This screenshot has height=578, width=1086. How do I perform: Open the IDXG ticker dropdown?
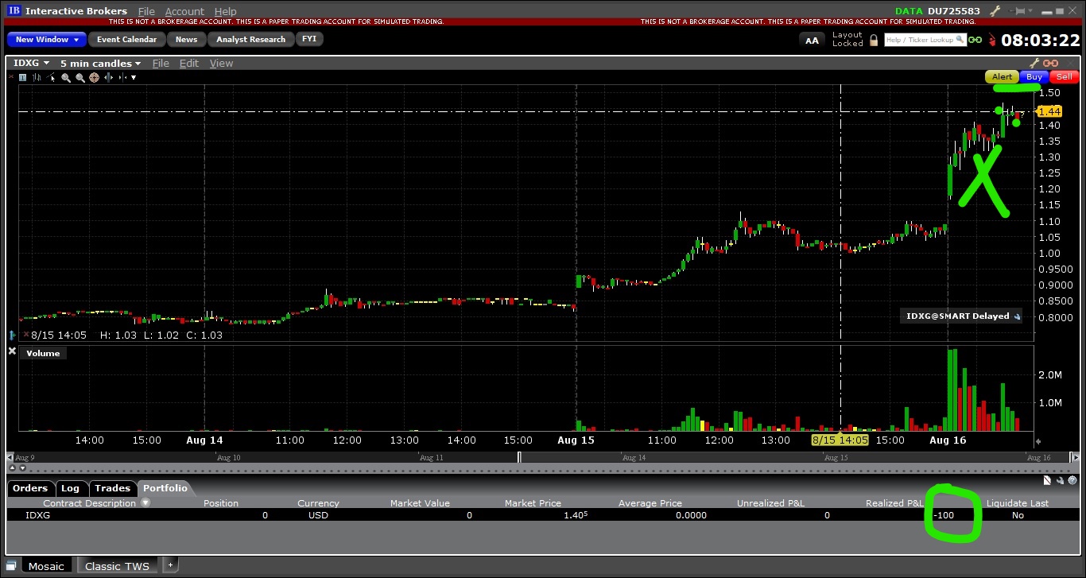32,63
